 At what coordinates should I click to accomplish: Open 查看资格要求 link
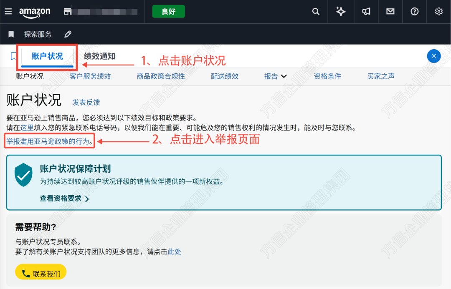coord(61,198)
